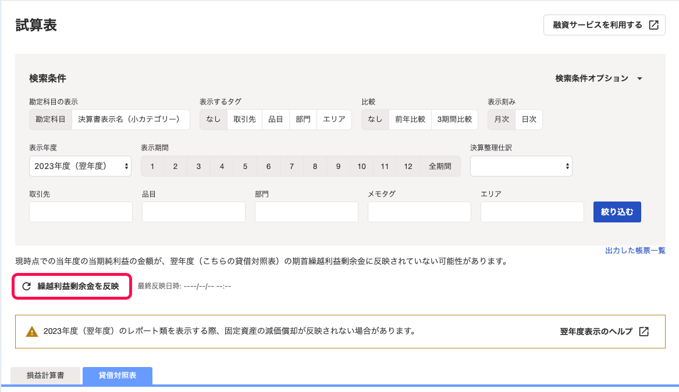The image size is (679, 392).
Task: Select month 9 in 表示期間
Action: 338,167
